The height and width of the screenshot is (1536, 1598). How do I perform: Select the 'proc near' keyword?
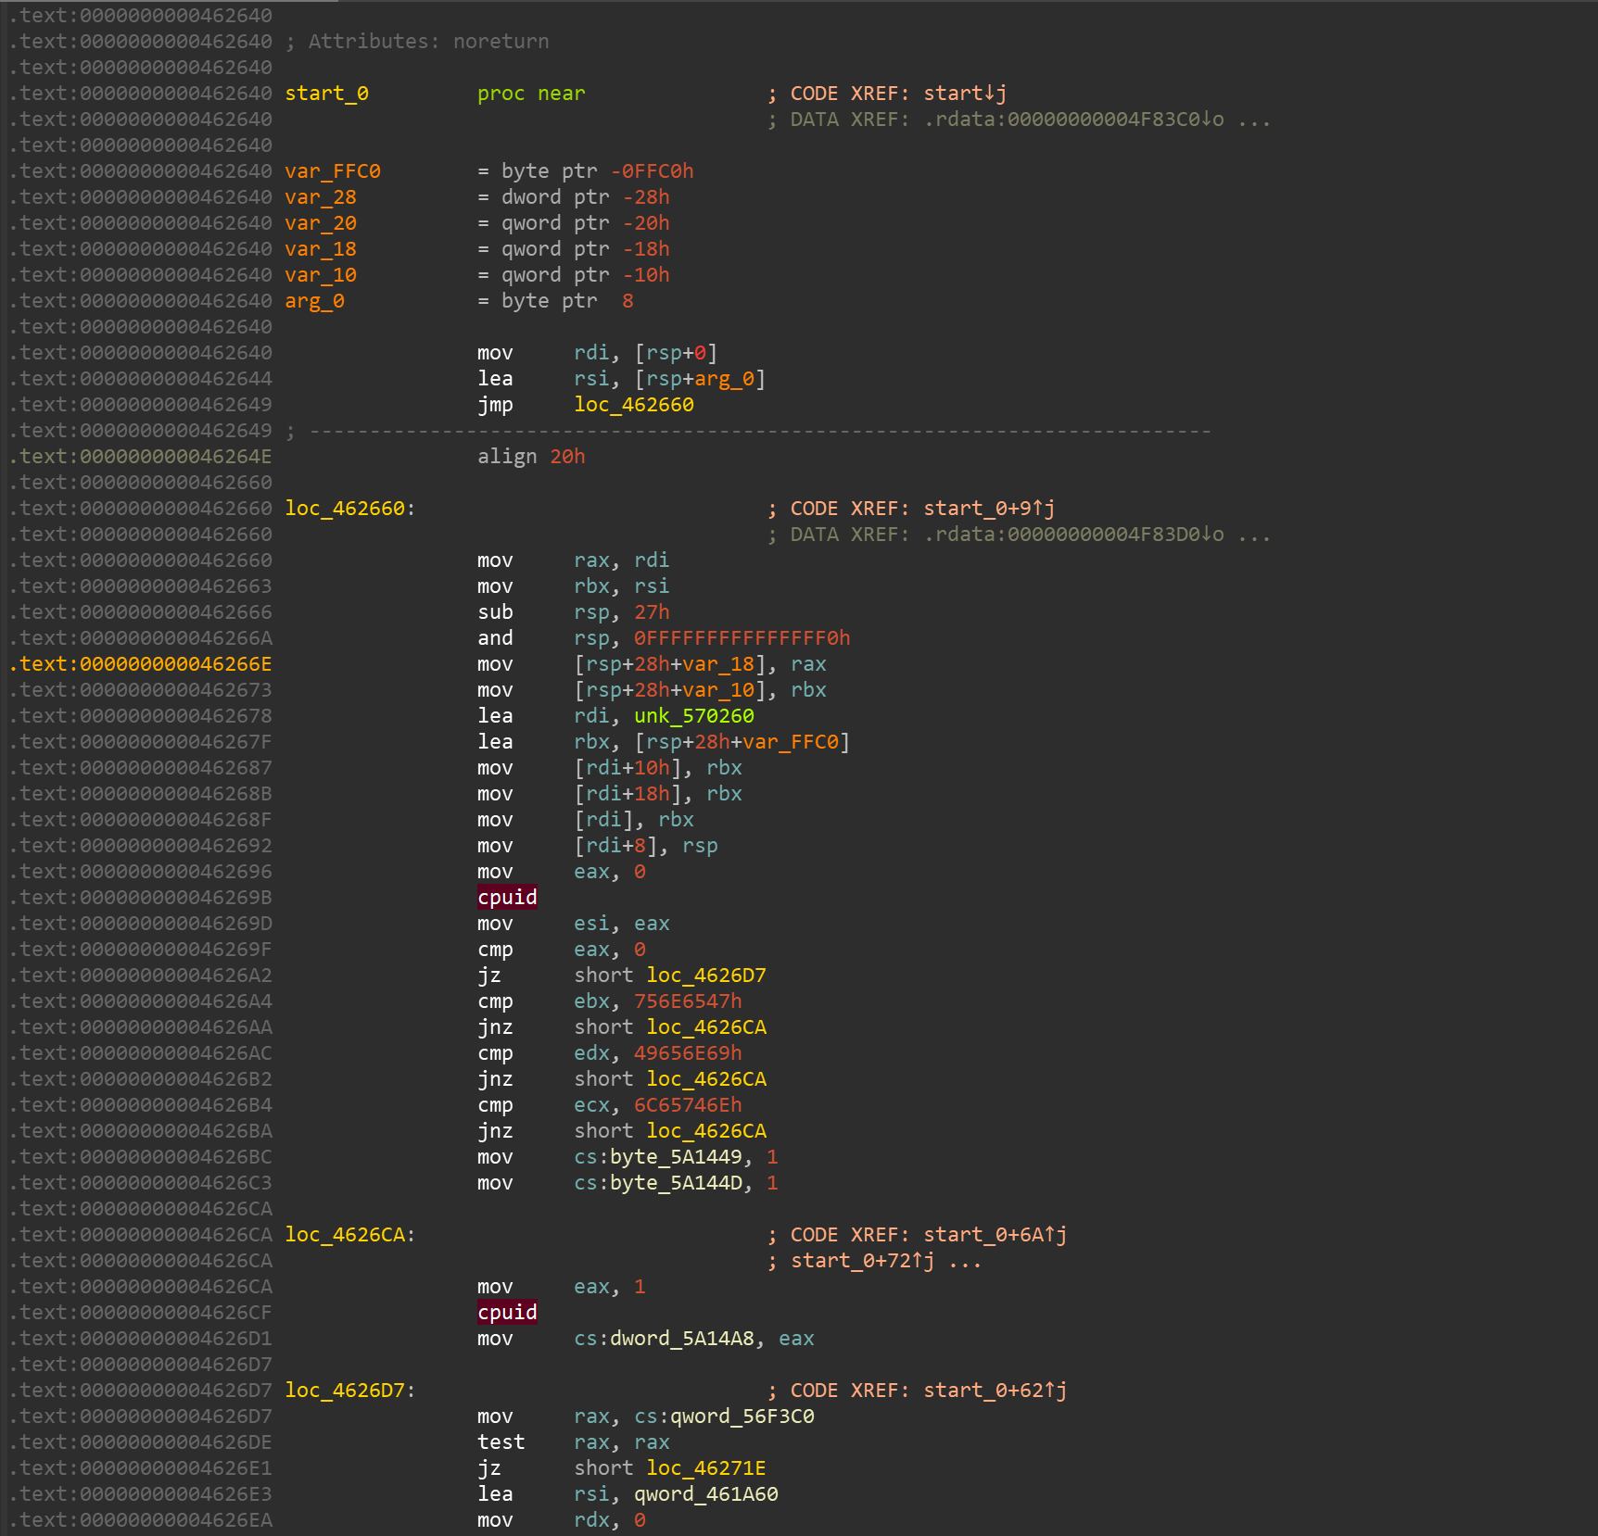tap(531, 94)
